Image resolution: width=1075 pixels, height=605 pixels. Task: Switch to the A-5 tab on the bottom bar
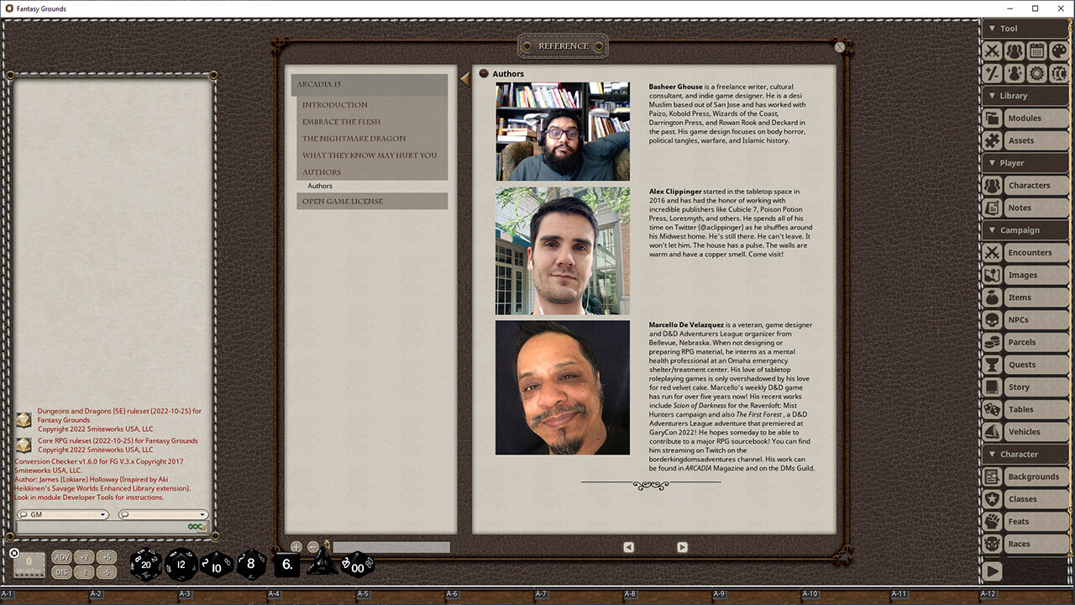pos(364,593)
